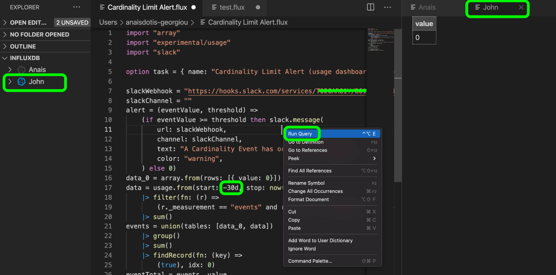Click the flux file icon on test.flux tab
Screen dimensions: 556x275
214,7
